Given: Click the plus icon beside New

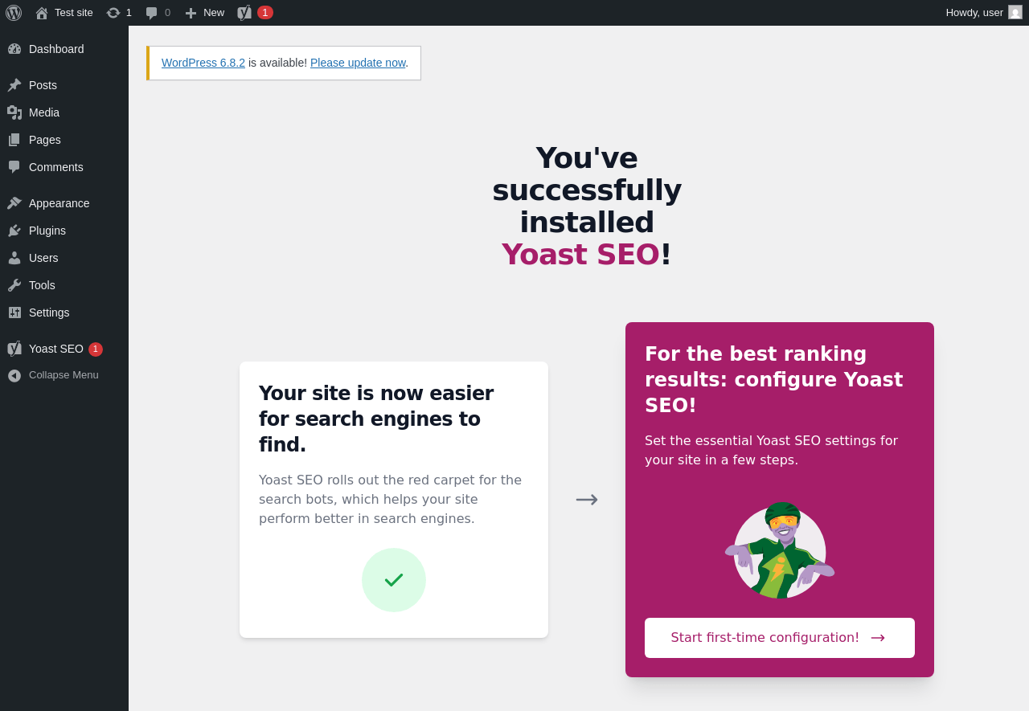Looking at the screenshot, I should pos(191,13).
